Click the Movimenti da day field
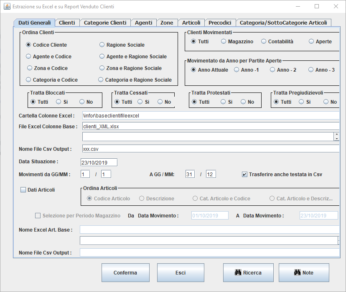This screenshot has height=292, width=346. point(85,174)
